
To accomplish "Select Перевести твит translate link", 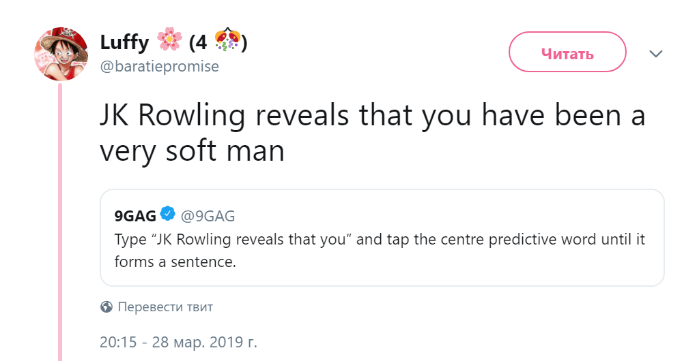I will pyautogui.click(x=165, y=307).
